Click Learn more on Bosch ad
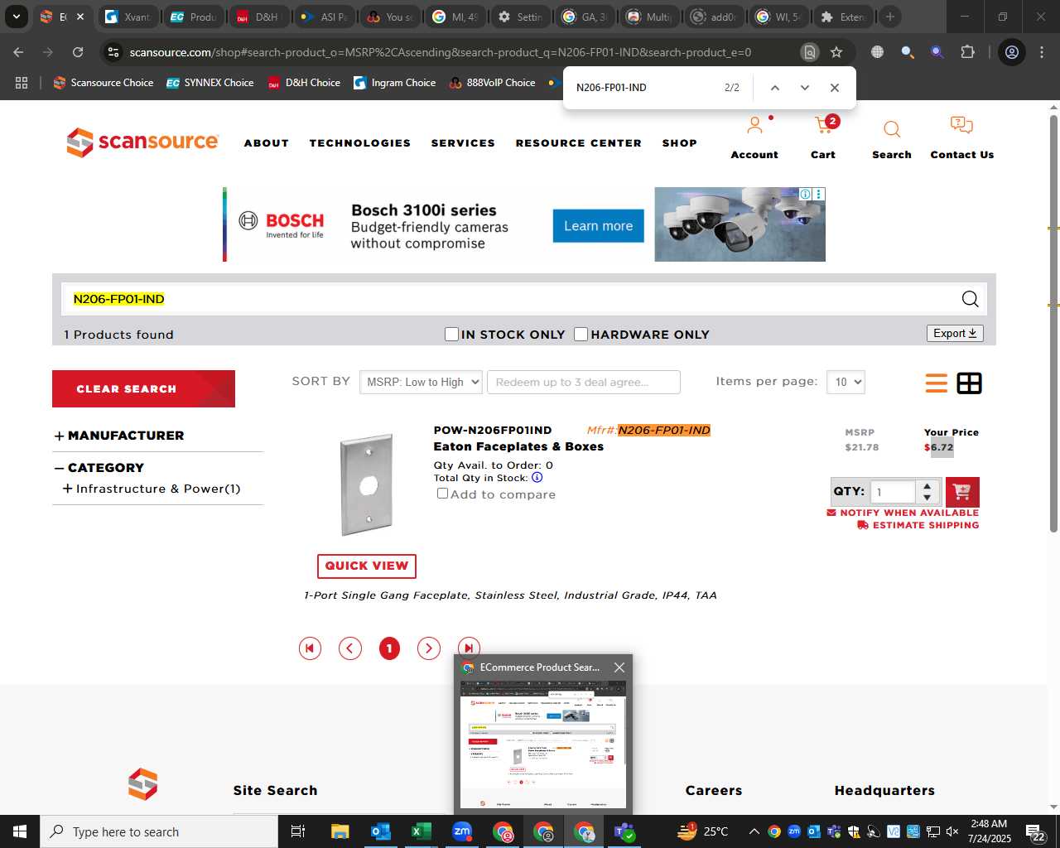 (598, 226)
